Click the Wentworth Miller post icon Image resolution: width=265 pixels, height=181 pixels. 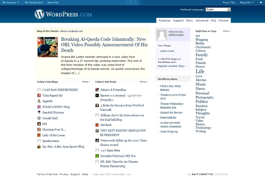pos(97,140)
